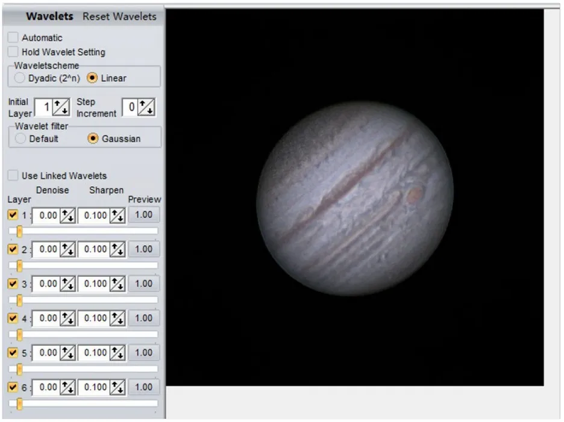The width and height of the screenshot is (564, 422).
Task: Adjust Layer 6 Denoise spinner arrows
Action: point(67,388)
